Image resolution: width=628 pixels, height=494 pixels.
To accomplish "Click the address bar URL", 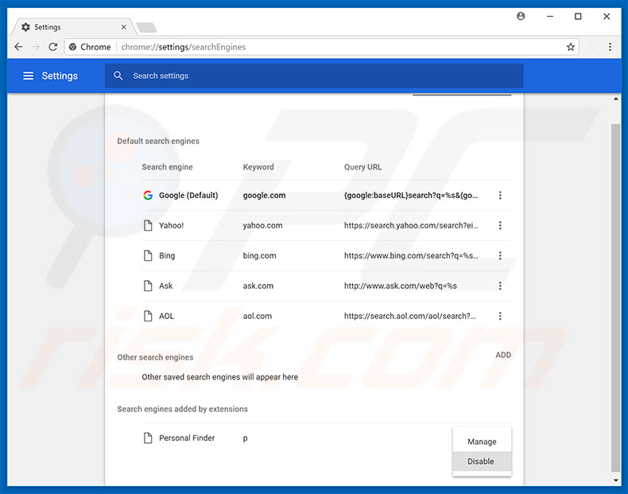I will point(184,47).
